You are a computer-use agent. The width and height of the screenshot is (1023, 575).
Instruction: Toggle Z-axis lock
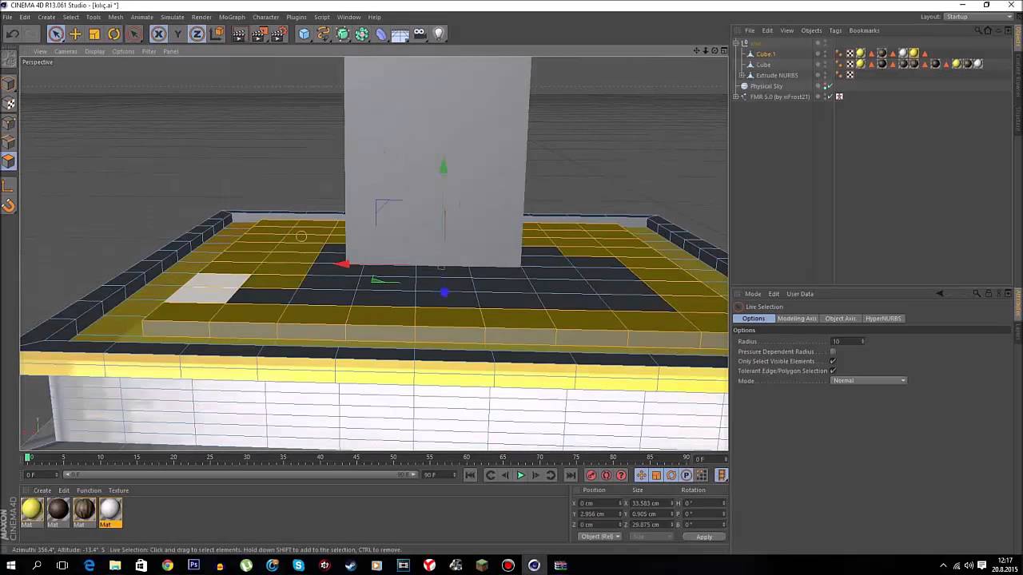(197, 34)
